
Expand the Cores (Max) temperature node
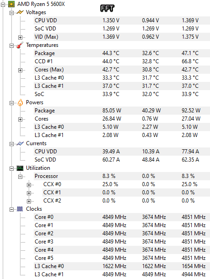coord(20,70)
